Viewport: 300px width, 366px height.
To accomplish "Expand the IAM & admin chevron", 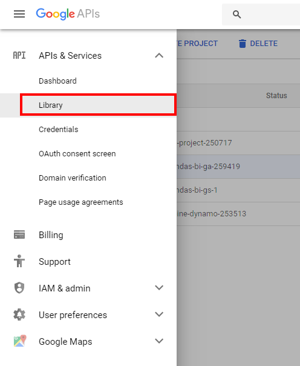I will coord(159,288).
